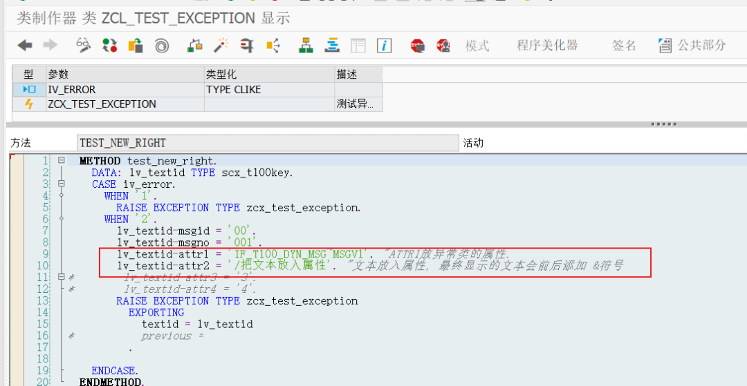This screenshot has width=747, height=386.
Task: Click the ENDCASE statement
Action: (116, 370)
